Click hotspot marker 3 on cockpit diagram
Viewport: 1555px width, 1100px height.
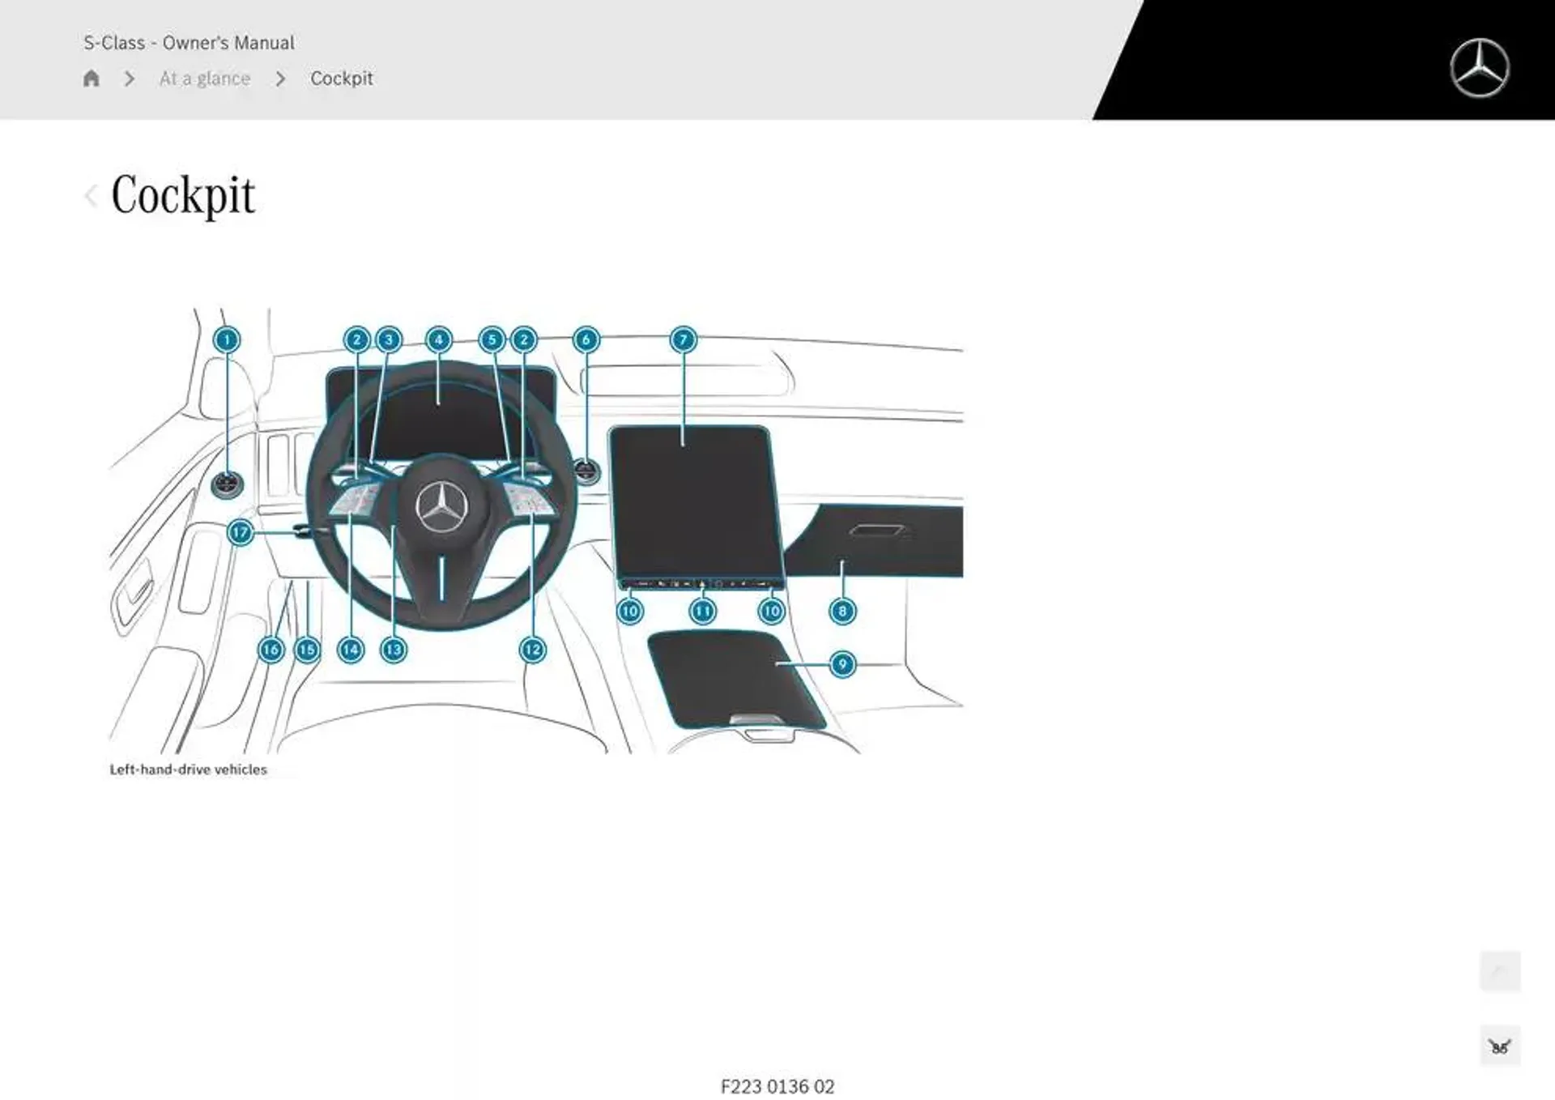point(389,339)
